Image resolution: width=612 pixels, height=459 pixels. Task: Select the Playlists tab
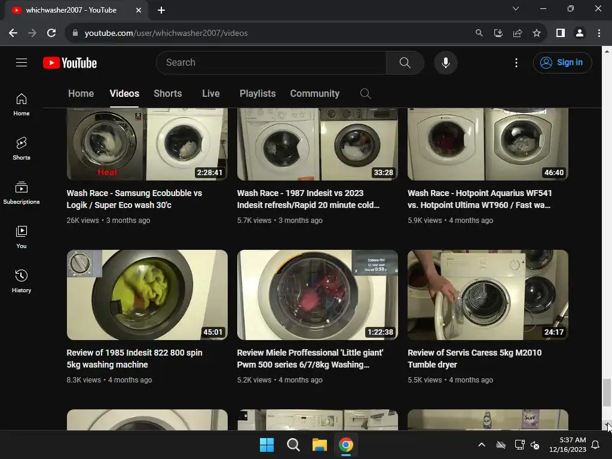coord(258,94)
